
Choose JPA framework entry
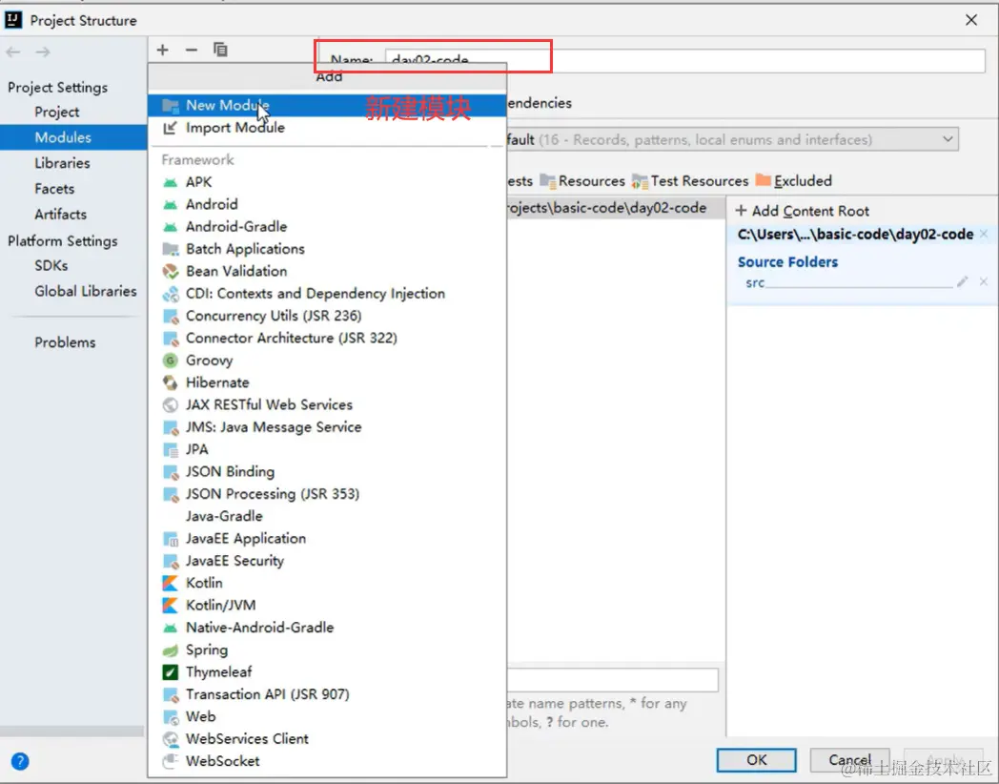point(327,449)
